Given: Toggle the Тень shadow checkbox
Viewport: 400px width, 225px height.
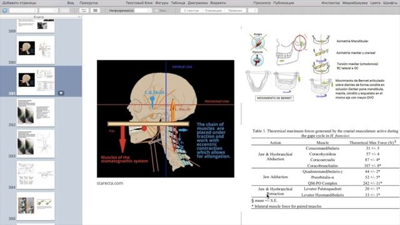Looking at the screenshot, I should click(156, 11).
